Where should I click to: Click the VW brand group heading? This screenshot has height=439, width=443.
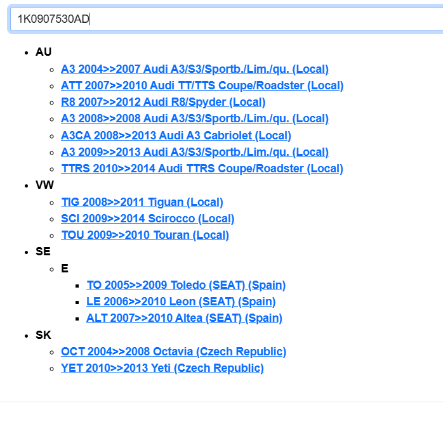click(x=44, y=185)
